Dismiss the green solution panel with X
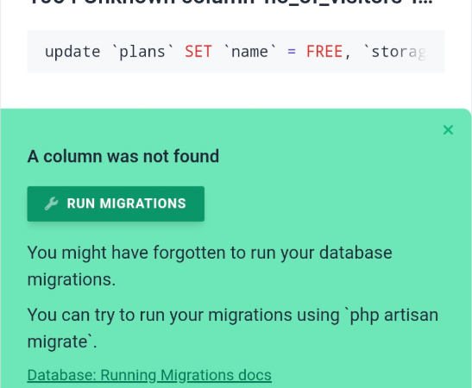The image size is (472, 388). pyautogui.click(x=448, y=130)
